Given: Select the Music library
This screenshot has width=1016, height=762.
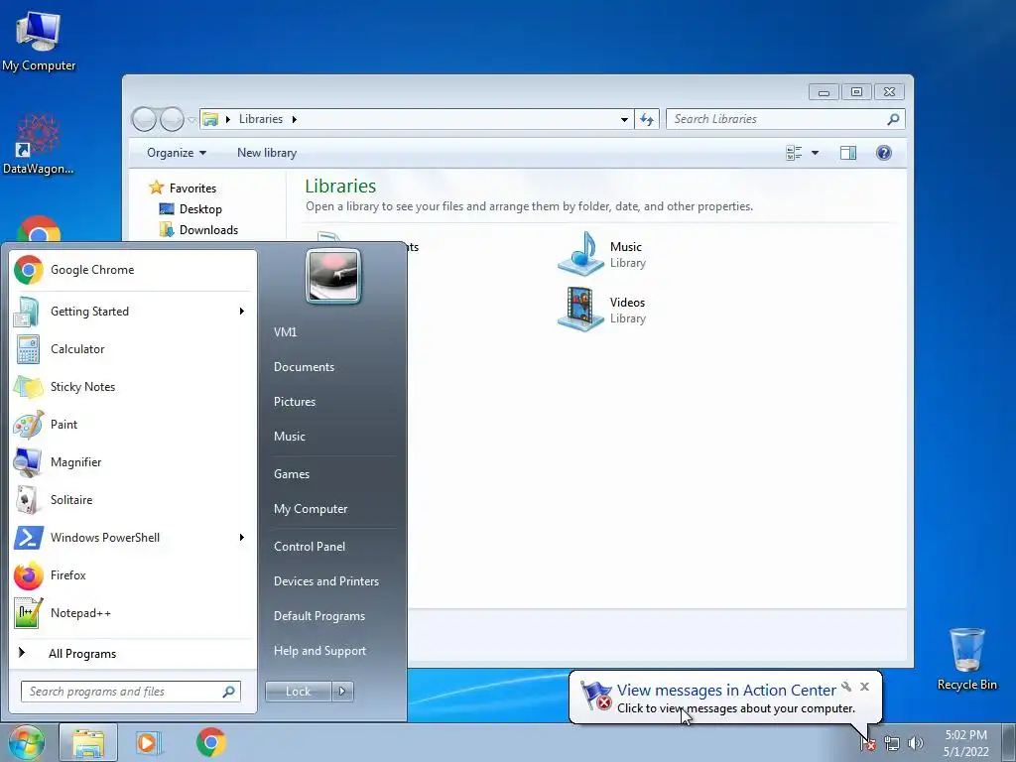Looking at the screenshot, I should (602, 254).
